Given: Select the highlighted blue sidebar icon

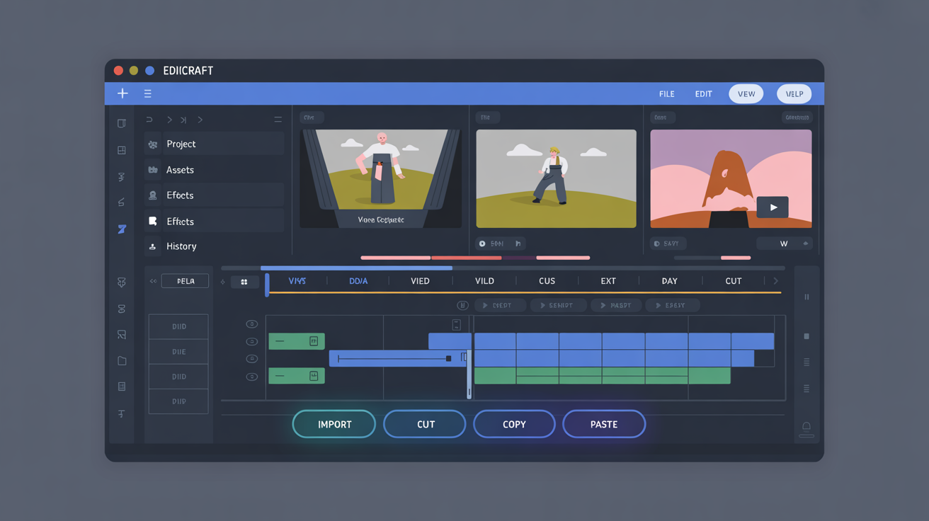Looking at the screenshot, I should point(122,229).
